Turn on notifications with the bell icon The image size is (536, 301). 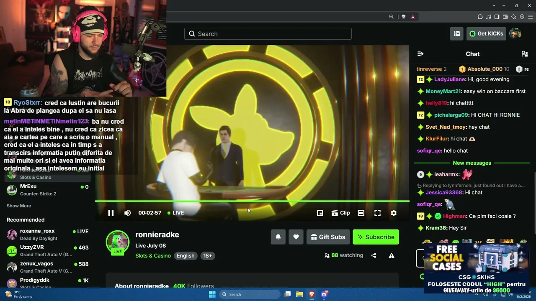(x=278, y=237)
